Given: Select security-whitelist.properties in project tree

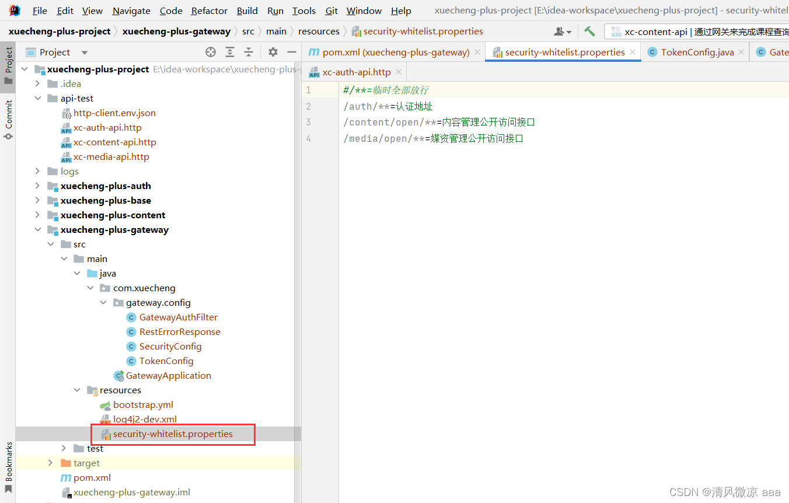Looking at the screenshot, I should pyautogui.click(x=173, y=434).
